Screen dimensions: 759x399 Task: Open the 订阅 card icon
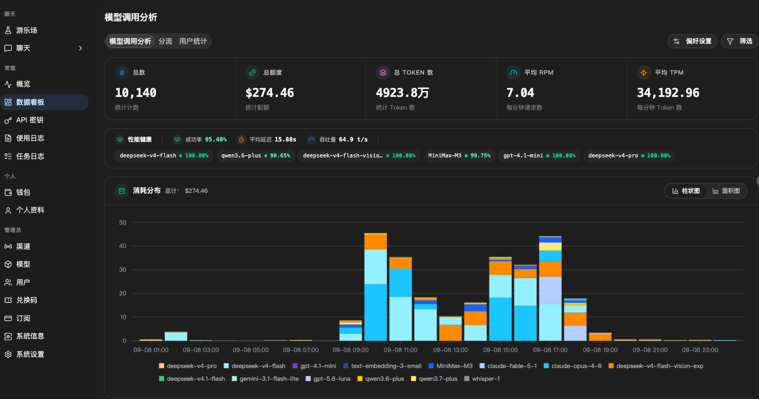[8, 318]
